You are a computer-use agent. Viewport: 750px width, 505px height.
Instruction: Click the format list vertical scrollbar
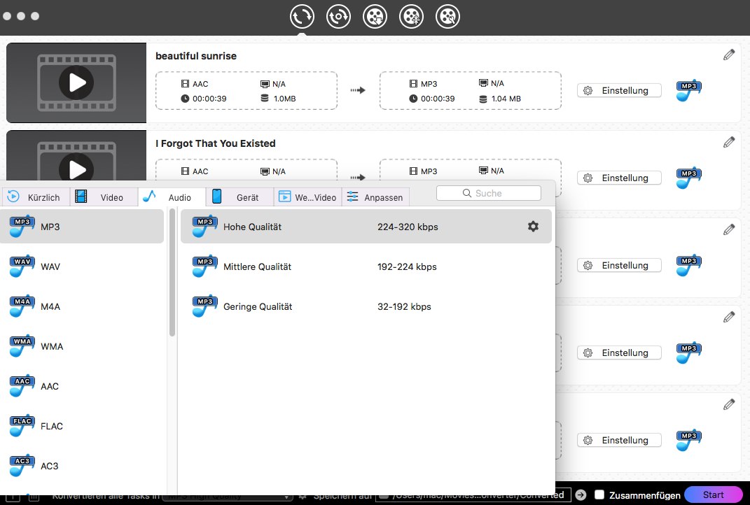[172, 272]
